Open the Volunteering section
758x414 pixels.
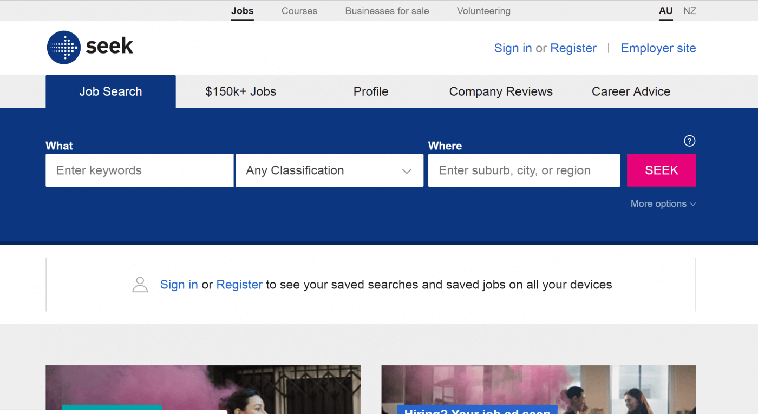tap(483, 11)
